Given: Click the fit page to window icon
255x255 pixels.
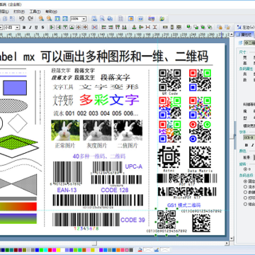Looking at the screenshot, I should pos(57,18).
